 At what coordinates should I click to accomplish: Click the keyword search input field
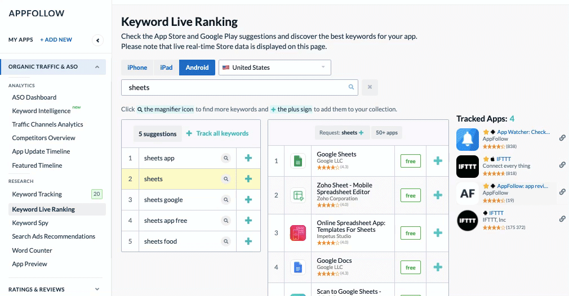(239, 87)
